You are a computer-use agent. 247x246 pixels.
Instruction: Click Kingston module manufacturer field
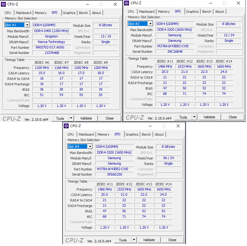point(52,36)
